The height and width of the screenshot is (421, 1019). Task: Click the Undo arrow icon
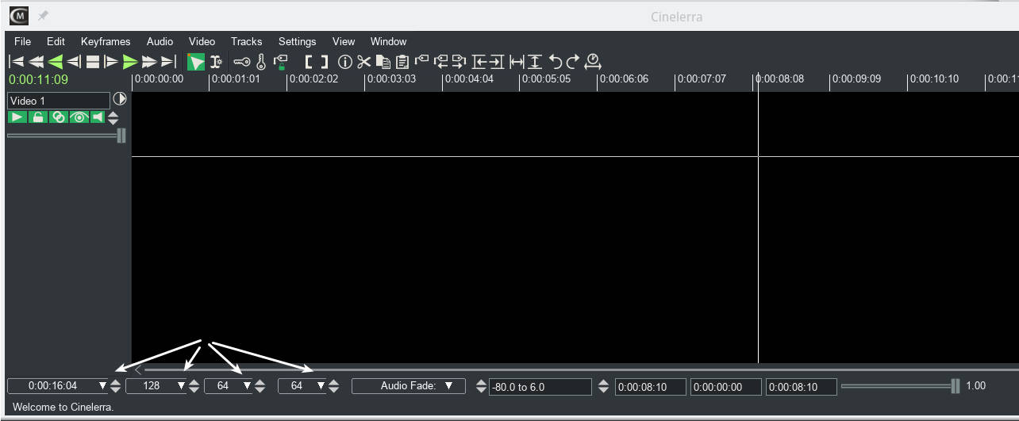point(556,61)
